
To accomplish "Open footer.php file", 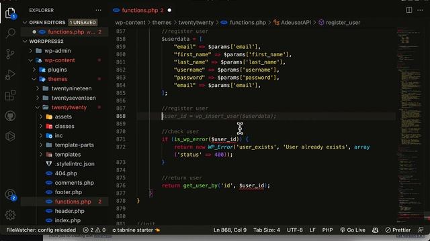I will [69, 192].
